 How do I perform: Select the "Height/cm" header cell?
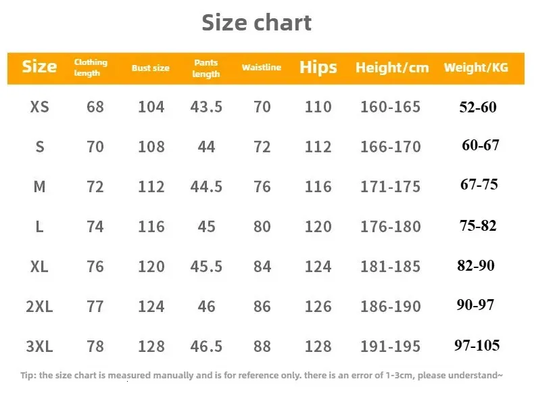coord(392,68)
